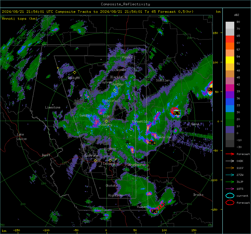Click the Sundre city label
The width and height of the screenshot is (251, 234).
click(x=85, y=115)
